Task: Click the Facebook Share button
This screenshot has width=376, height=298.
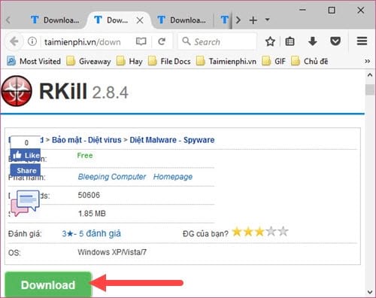Action: coord(26,171)
